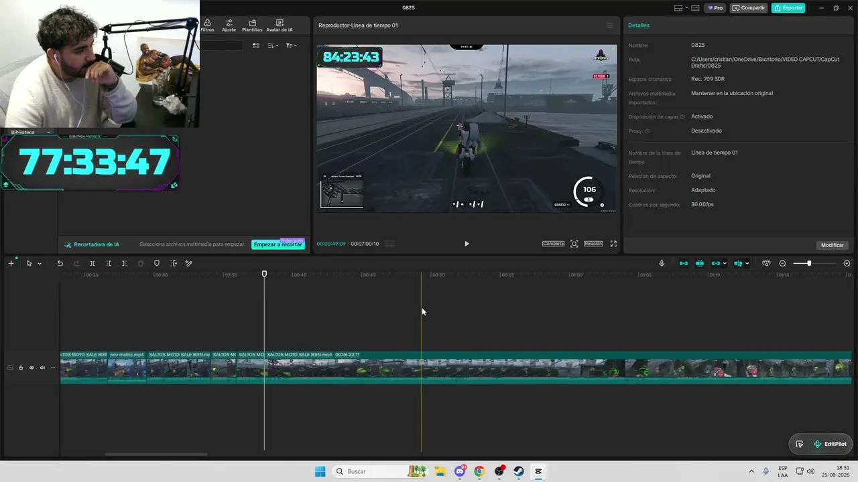
Task: Click the playhead marker on ruler
Action: coord(264,274)
